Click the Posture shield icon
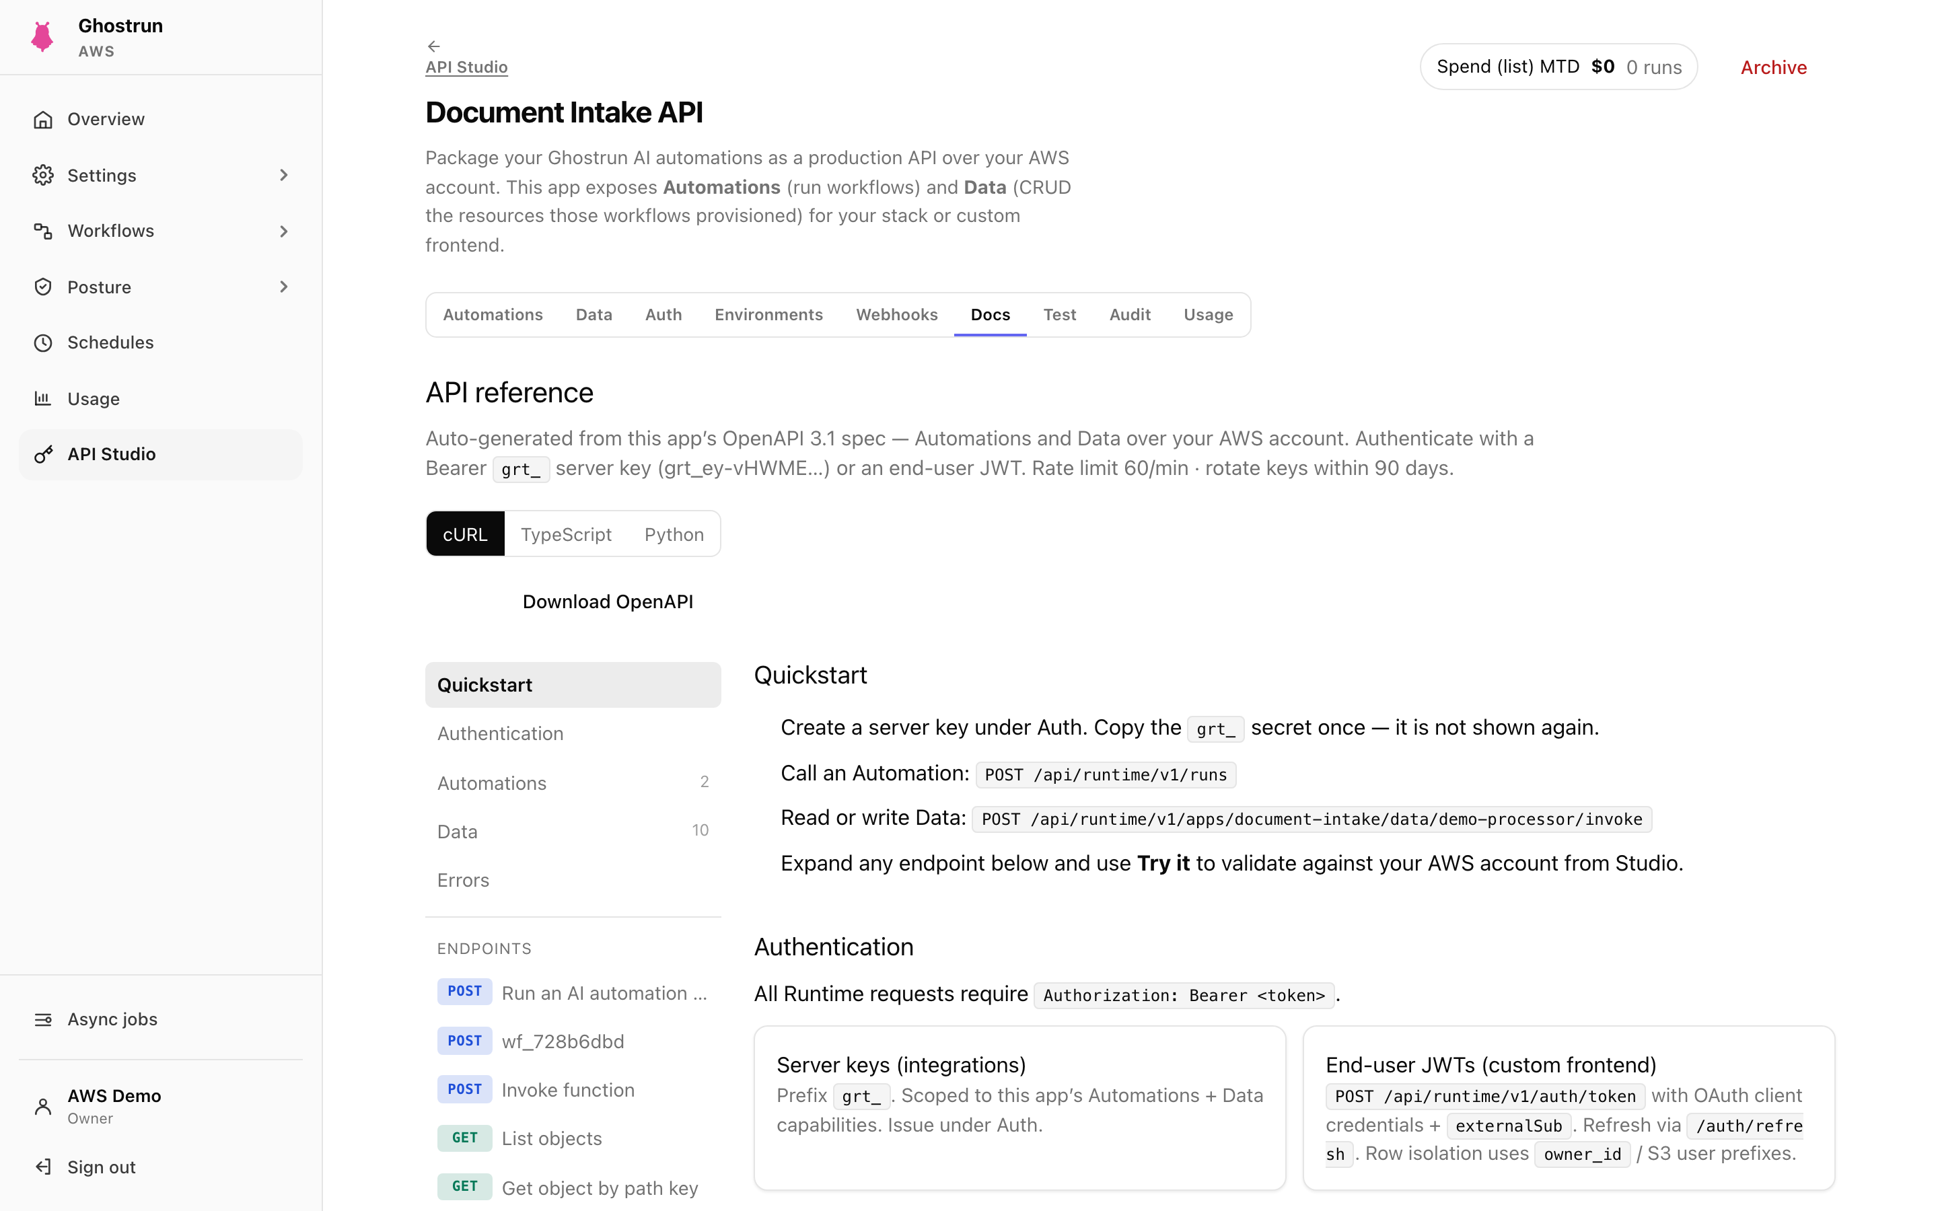The image size is (1938, 1211). coord(43,287)
